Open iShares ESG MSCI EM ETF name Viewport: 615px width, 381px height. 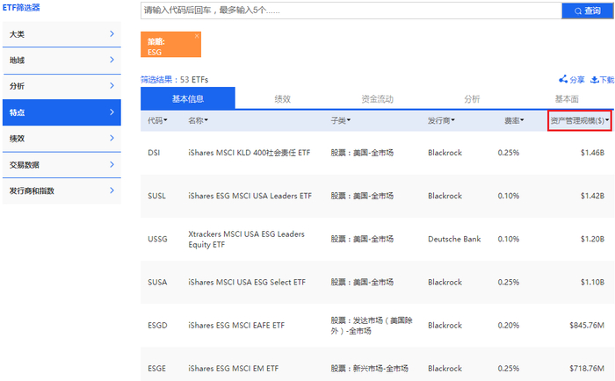coord(234,368)
